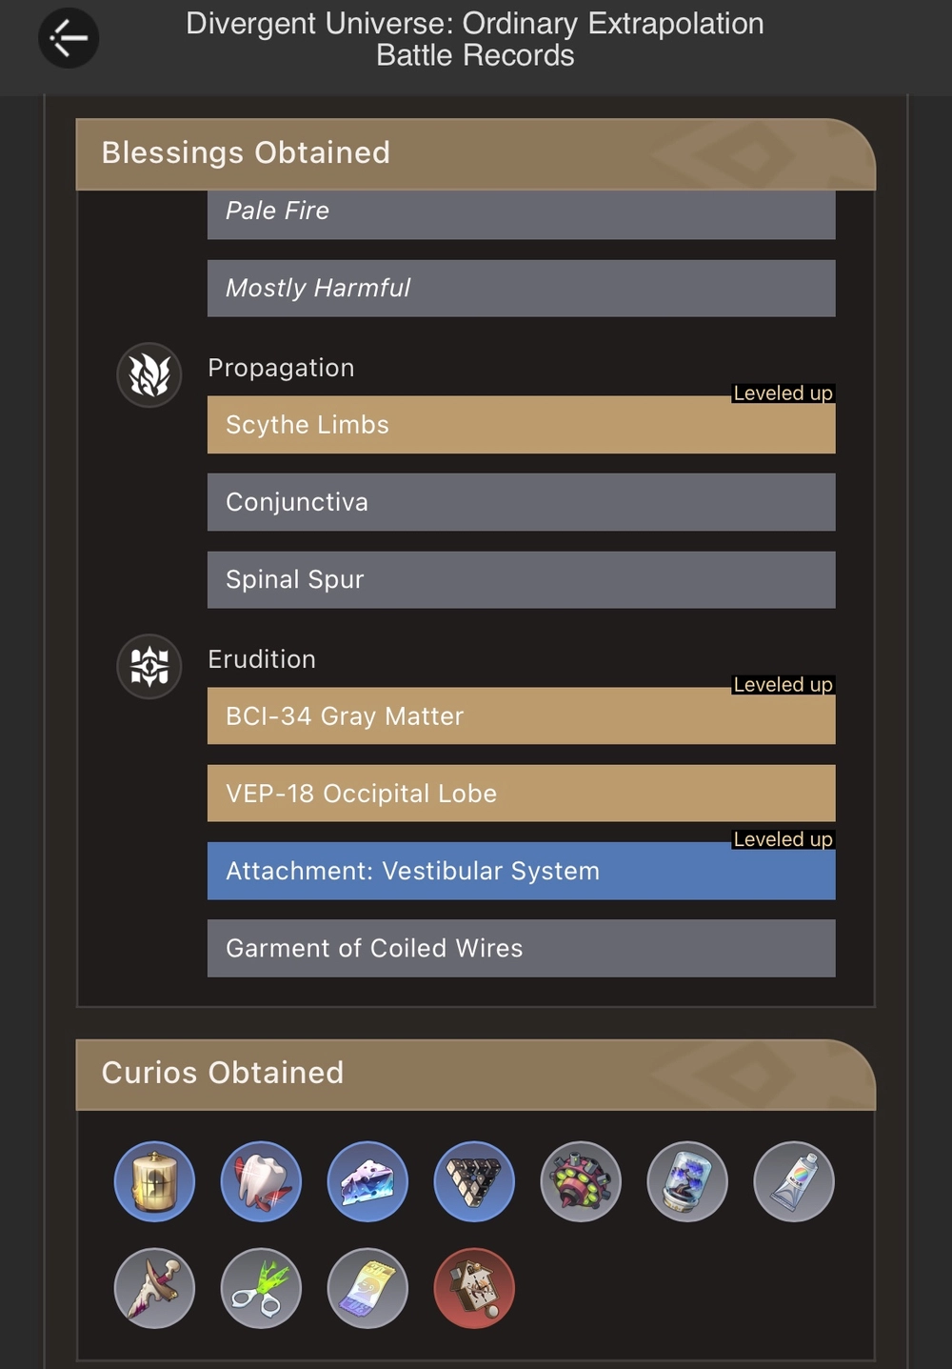952x1369 pixels.
Task: Select the paint tube curio
Action: pos(794,1181)
